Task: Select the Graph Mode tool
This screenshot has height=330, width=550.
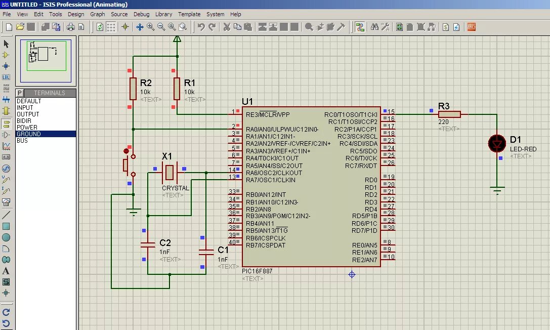Action: [x=6, y=146]
